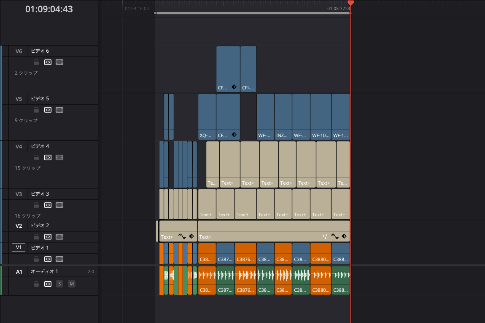Select the C388 audio clip on A1
Screen dimensions: 485x323
point(340,280)
